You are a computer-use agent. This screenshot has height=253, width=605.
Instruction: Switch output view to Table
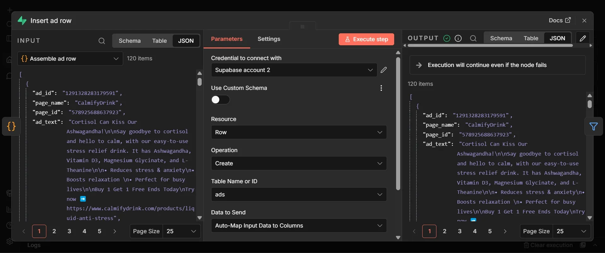click(x=531, y=38)
